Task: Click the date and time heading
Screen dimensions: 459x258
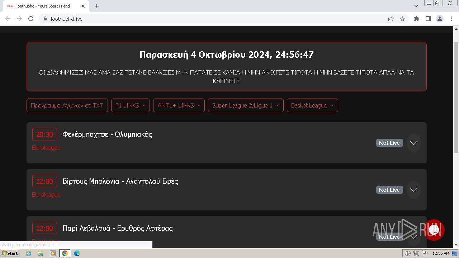Action: (x=227, y=54)
